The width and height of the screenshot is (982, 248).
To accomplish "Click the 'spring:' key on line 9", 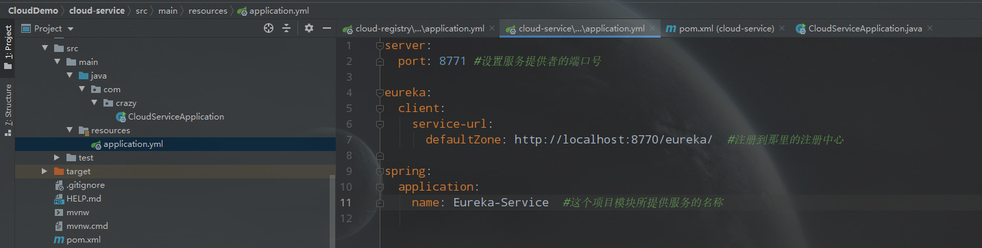I will click(x=408, y=171).
